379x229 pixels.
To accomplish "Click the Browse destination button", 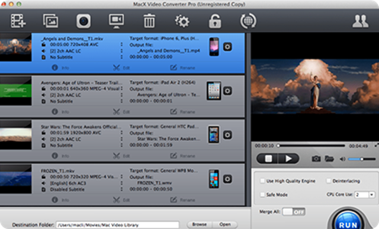I will (200, 224).
